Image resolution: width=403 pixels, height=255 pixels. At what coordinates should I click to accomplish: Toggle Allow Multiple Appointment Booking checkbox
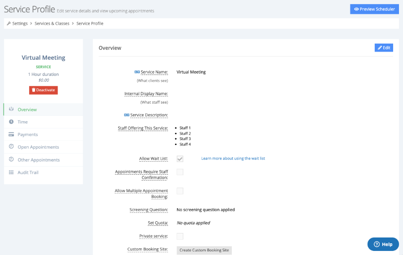(x=180, y=191)
